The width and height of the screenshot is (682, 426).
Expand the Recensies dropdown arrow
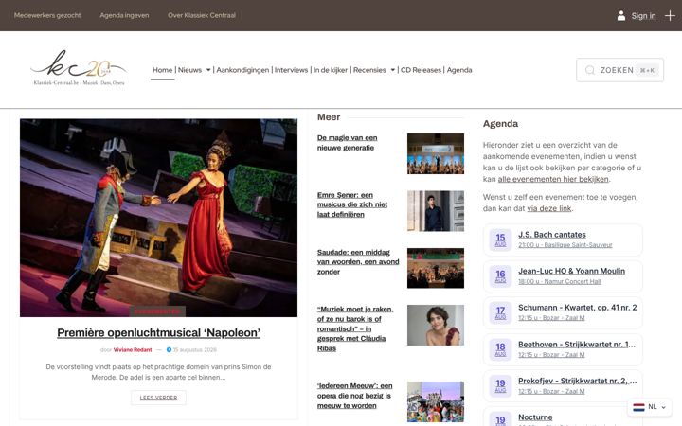393,70
